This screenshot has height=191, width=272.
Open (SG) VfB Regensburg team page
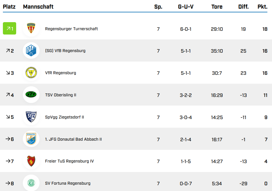tap(65, 51)
